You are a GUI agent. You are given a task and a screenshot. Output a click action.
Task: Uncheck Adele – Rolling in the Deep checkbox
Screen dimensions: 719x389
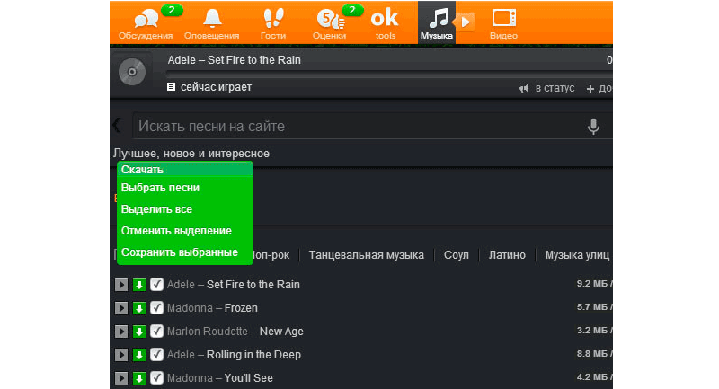point(156,355)
